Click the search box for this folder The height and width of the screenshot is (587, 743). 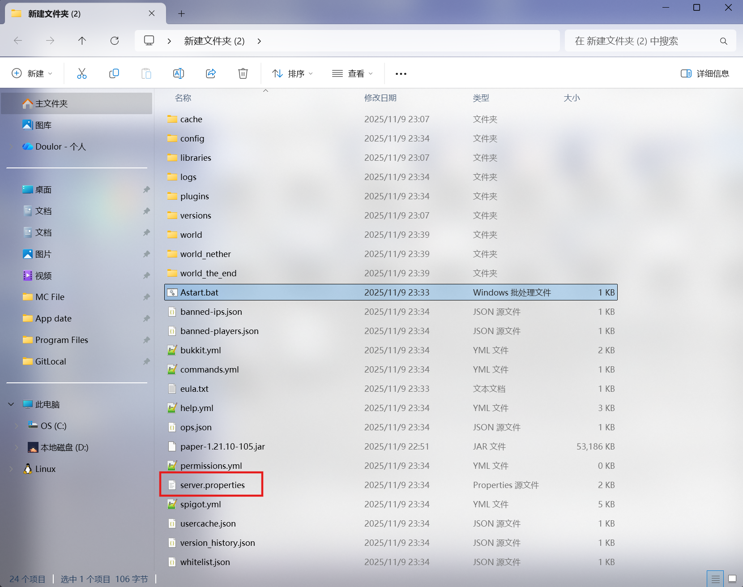click(x=645, y=41)
